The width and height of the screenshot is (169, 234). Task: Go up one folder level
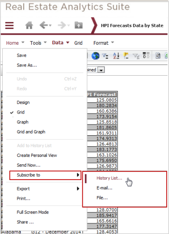(79, 25)
